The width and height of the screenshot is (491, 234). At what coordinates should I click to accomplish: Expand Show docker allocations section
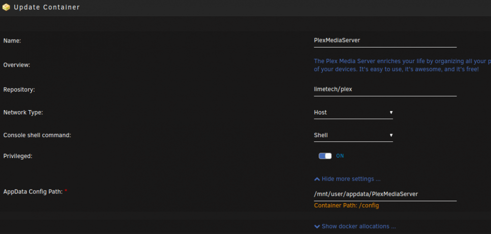click(x=355, y=227)
